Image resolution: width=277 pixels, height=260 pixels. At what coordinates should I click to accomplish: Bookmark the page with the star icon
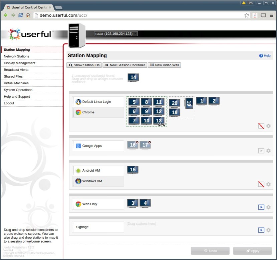click(x=247, y=15)
